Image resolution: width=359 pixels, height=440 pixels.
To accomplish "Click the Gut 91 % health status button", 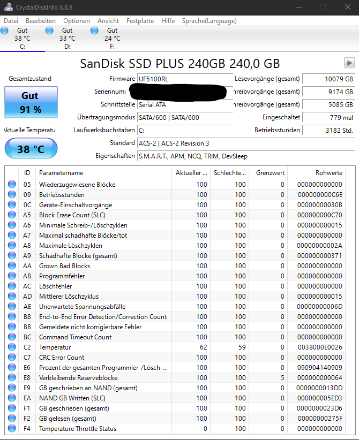I will tap(31, 102).
